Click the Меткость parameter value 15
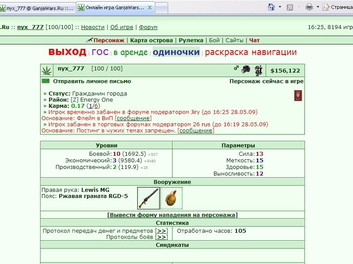353x264 pixels. click(259, 161)
